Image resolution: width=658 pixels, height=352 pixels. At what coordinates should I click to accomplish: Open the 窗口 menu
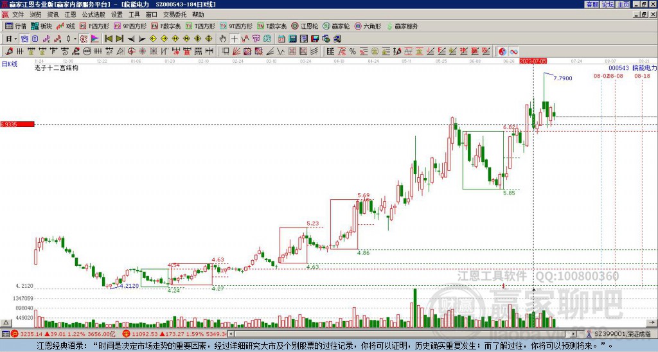(x=152, y=15)
